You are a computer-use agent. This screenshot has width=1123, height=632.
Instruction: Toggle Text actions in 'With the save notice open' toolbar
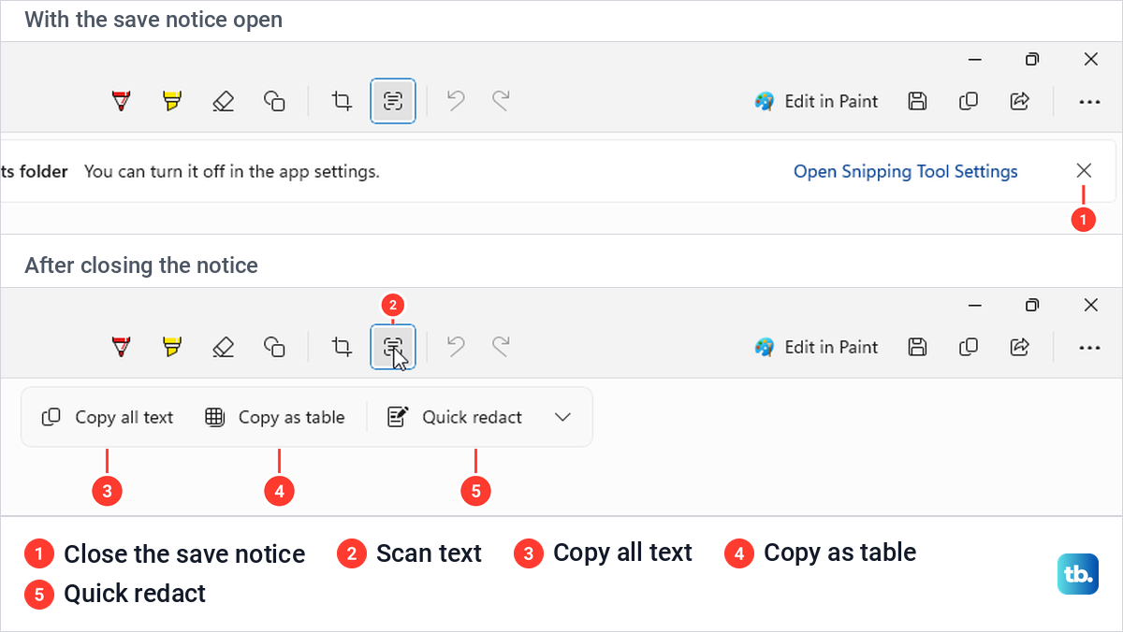click(x=393, y=101)
